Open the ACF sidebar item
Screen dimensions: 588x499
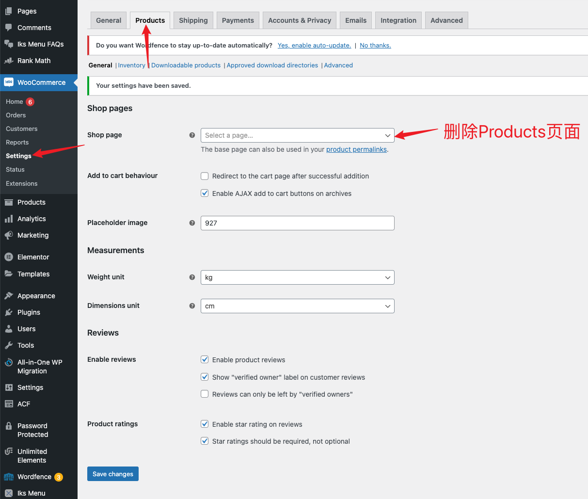(10, 403)
